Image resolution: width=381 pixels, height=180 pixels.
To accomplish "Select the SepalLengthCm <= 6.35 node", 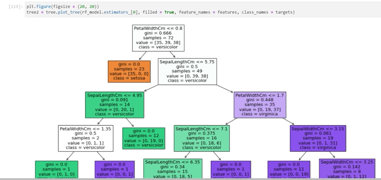I will click(x=173, y=169).
